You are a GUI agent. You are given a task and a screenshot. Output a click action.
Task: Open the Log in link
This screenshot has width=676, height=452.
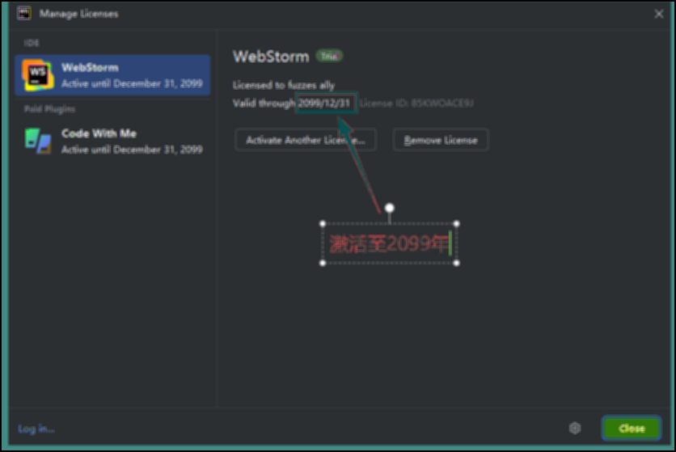tap(36, 429)
